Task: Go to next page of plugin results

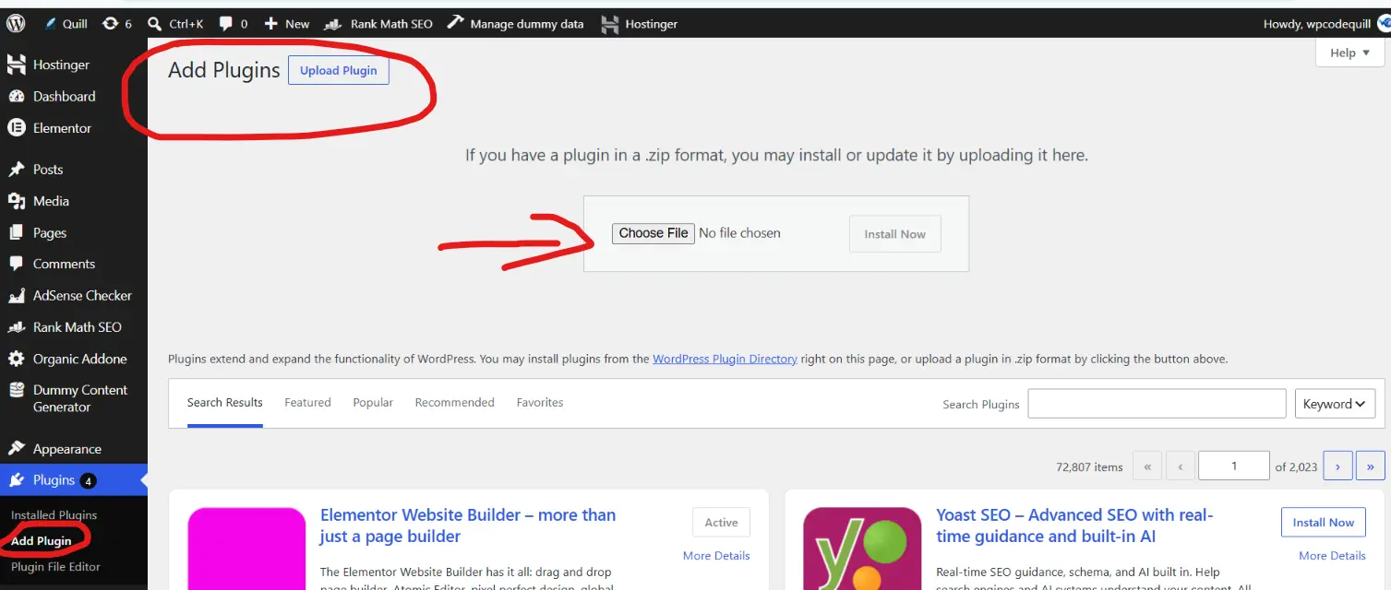Action: tap(1337, 466)
